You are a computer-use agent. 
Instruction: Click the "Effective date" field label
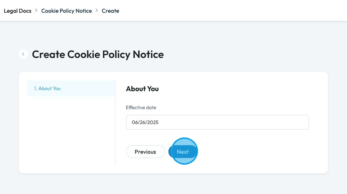coord(141,107)
